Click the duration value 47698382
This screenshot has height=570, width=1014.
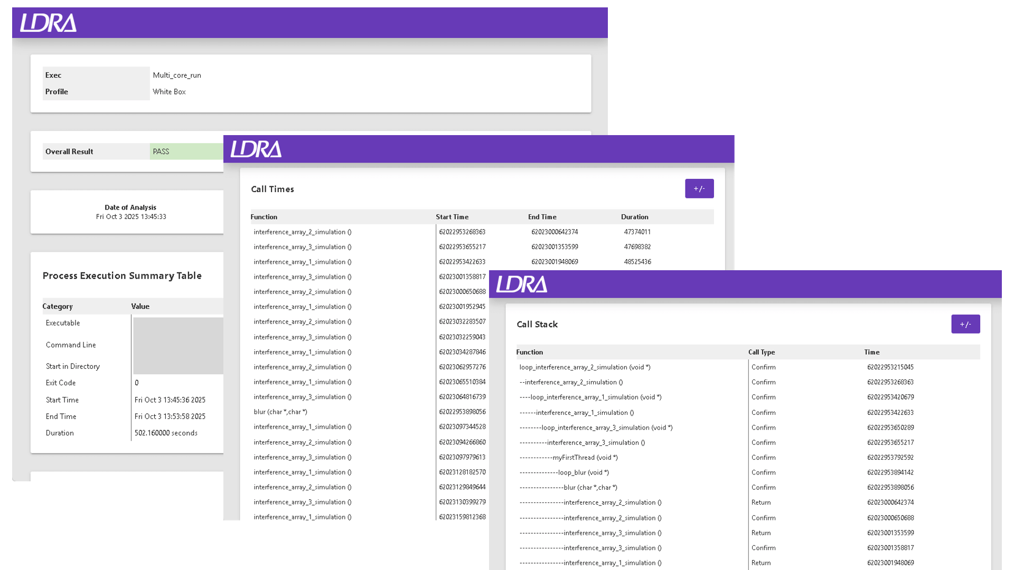[637, 246]
